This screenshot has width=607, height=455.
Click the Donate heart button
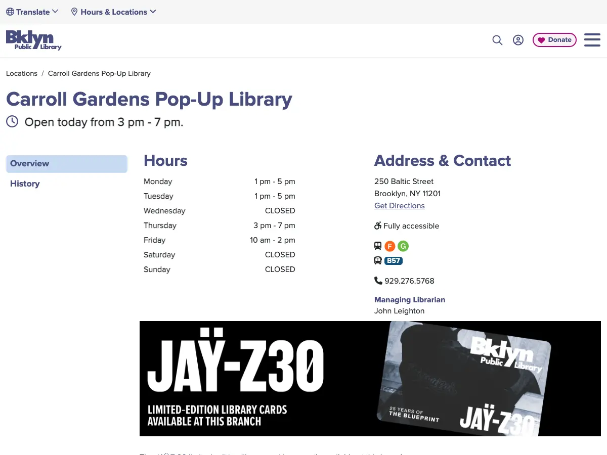coord(554,40)
